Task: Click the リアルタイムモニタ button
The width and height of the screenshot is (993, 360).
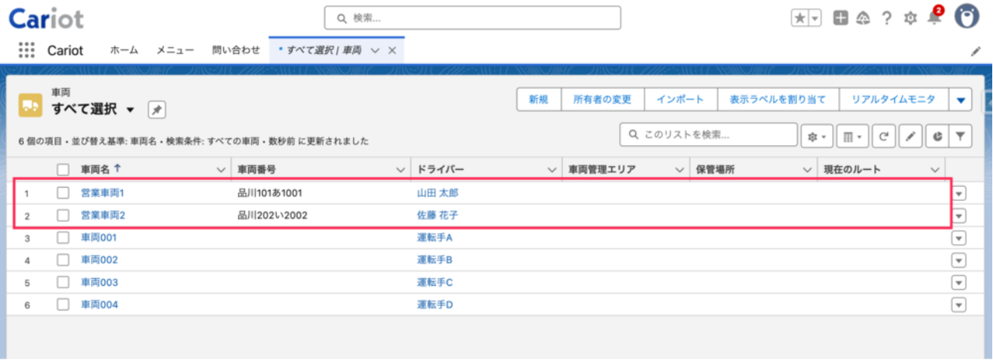Action: coord(893,100)
